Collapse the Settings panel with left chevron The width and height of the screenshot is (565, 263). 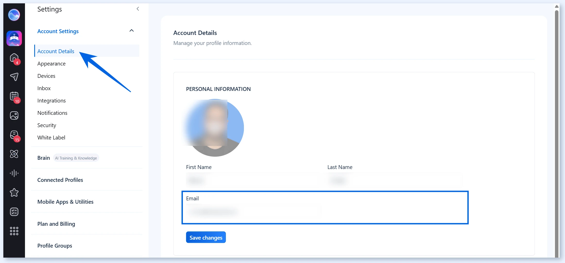point(138,9)
